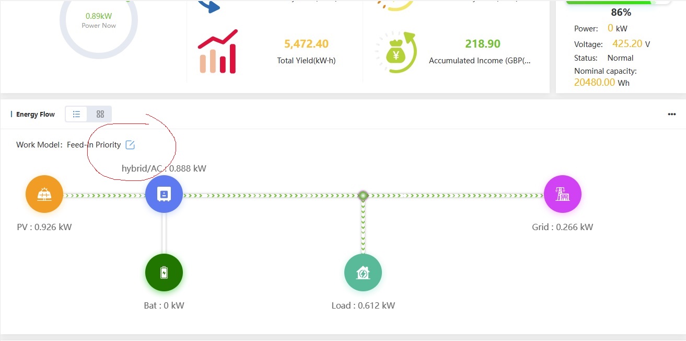Viewport: 686px width, 341px height.
Task: Click the 5,472.40 Total Yield value
Action: tap(306, 44)
